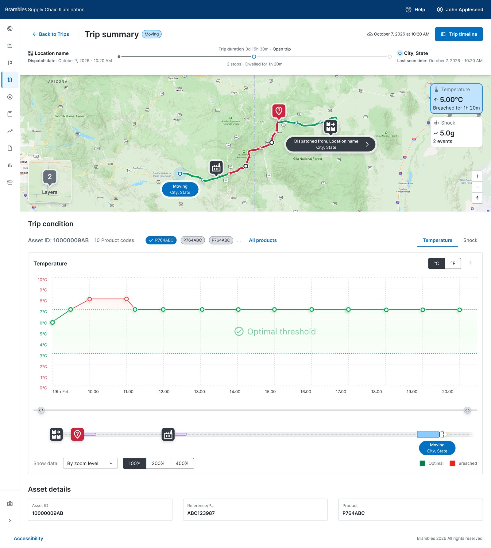Open Help
The image size is (491, 548).
tap(415, 10)
